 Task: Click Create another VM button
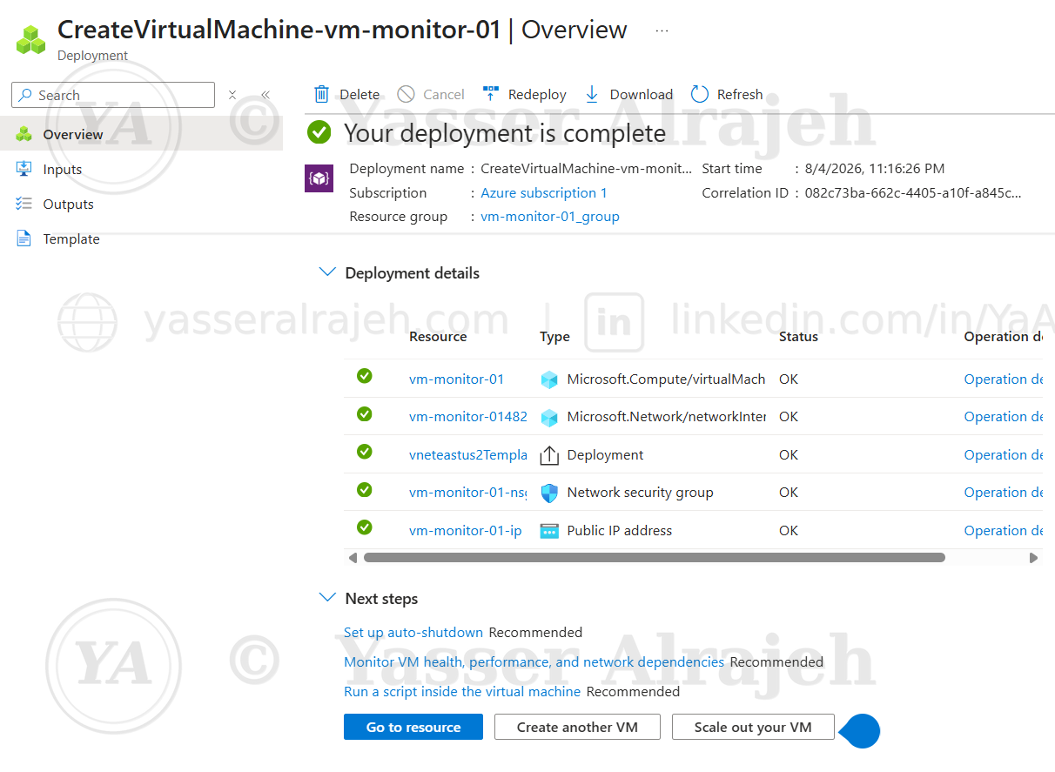(577, 727)
